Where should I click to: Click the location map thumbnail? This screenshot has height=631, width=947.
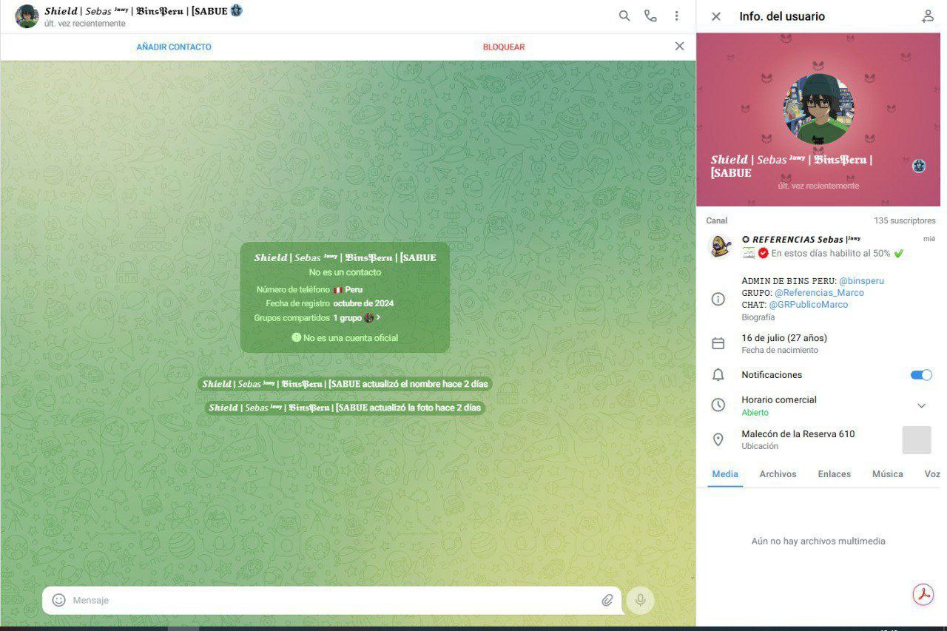[916, 440]
